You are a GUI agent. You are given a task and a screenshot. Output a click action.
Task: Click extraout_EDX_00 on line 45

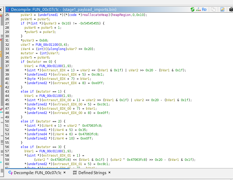[57, 100]
